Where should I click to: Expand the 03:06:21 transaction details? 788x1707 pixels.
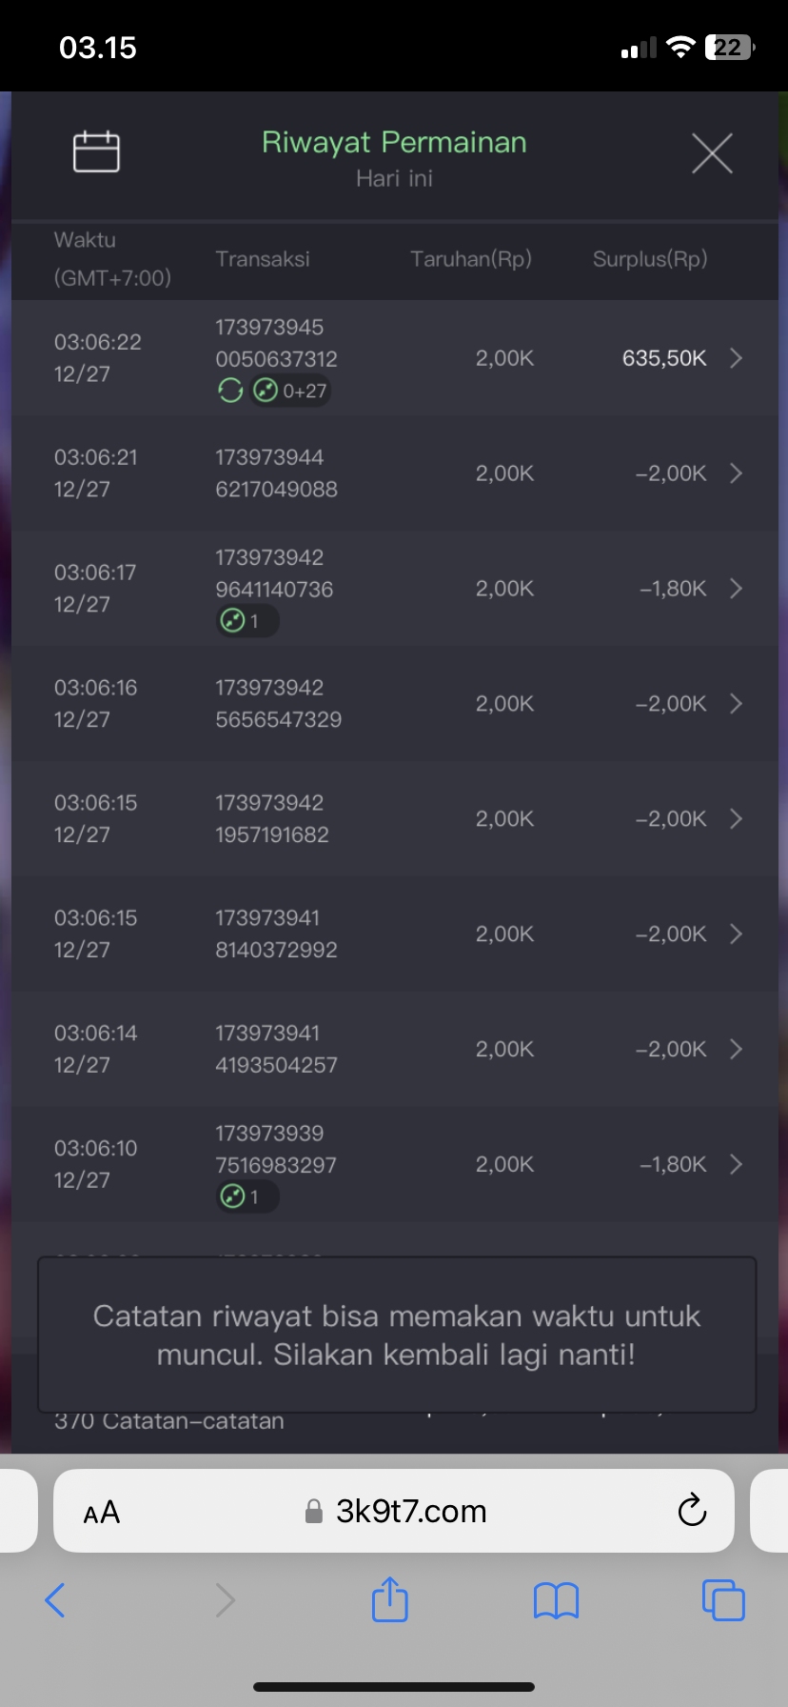[736, 473]
